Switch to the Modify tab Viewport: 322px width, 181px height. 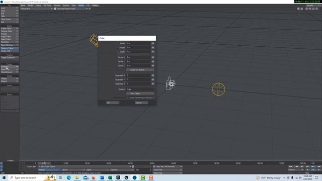pos(31,6)
